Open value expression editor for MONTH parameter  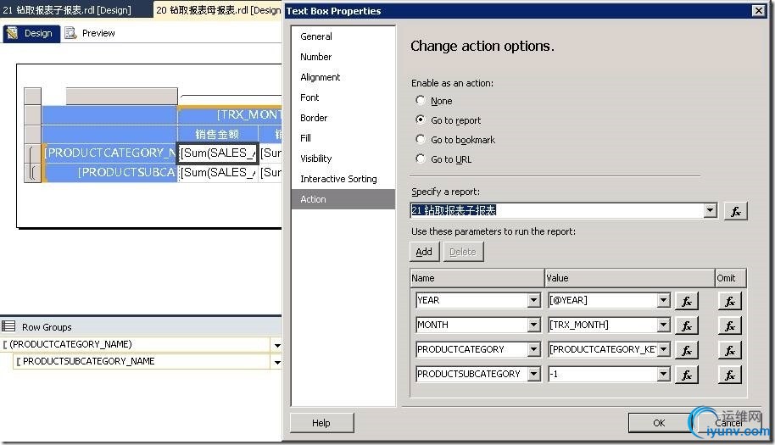687,325
